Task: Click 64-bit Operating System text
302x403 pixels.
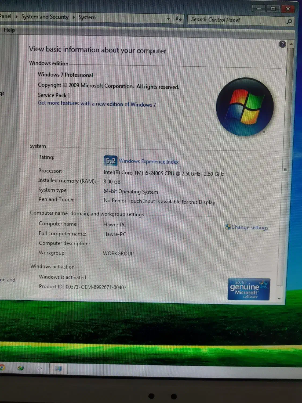Action: [x=131, y=192]
